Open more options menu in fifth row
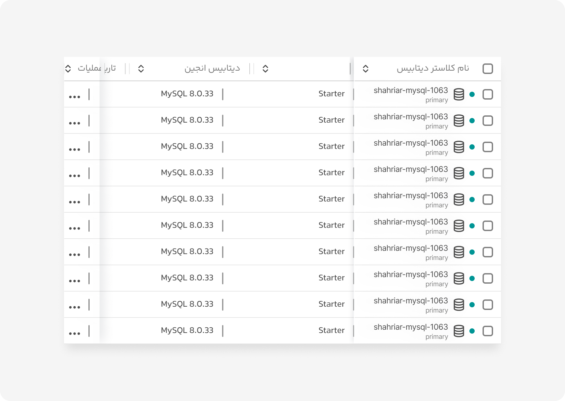565x401 pixels. [x=75, y=202]
